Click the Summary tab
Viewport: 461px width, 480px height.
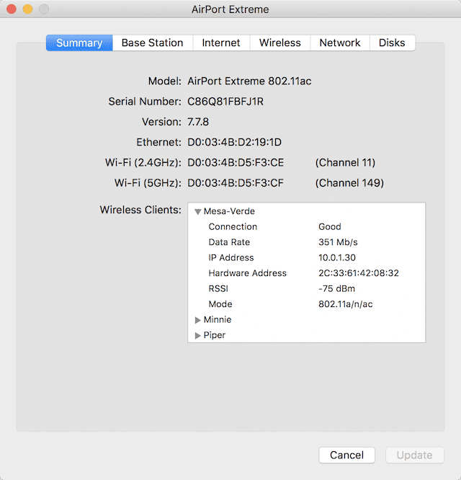(79, 43)
